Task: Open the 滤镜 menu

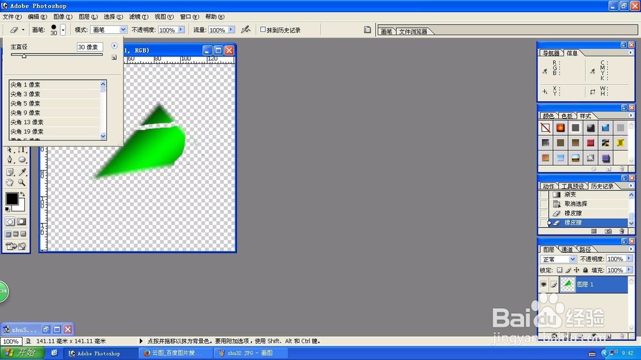Action: click(138, 17)
